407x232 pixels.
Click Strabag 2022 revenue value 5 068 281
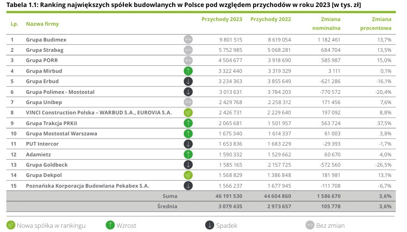279,50
